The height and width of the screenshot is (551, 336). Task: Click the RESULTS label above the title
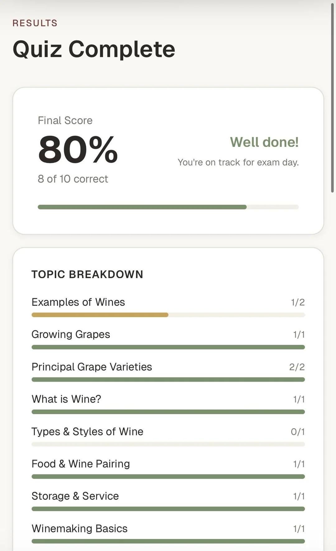pos(35,23)
